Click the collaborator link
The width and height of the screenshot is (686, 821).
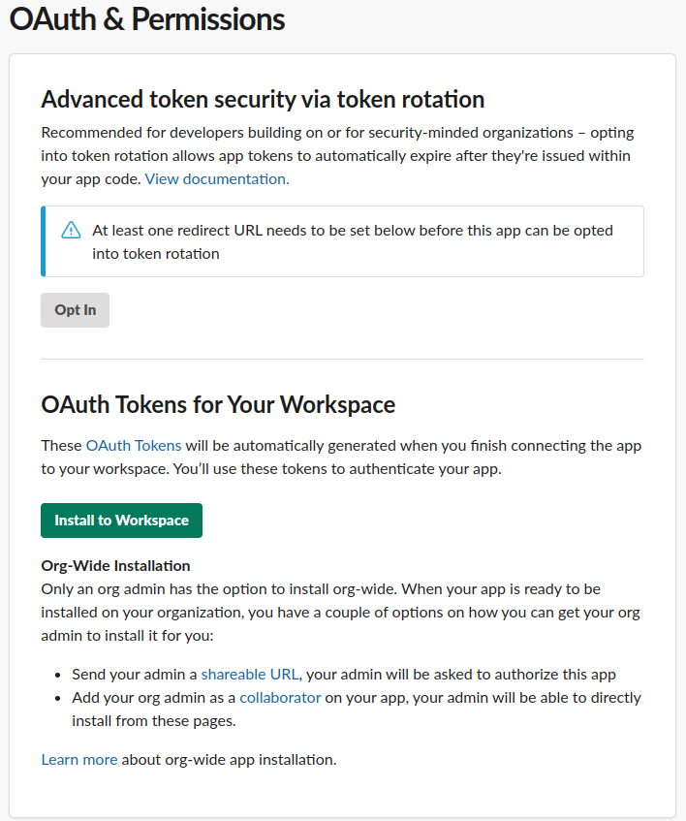(x=280, y=697)
